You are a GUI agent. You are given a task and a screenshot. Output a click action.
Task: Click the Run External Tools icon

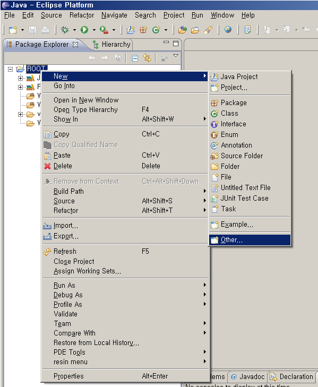tap(104, 30)
